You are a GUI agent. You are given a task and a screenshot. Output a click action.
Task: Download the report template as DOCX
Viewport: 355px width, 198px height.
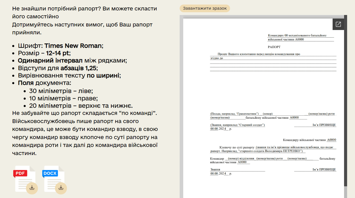click(x=61, y=187)
